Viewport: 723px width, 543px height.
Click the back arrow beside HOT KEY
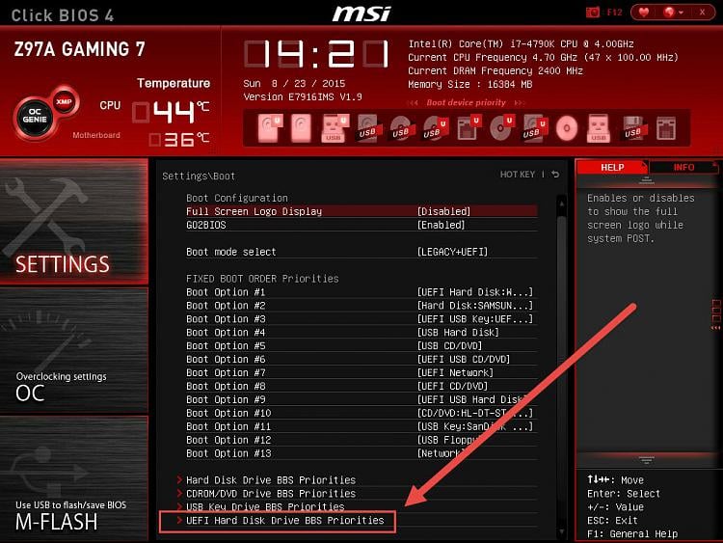coord(555,175)
